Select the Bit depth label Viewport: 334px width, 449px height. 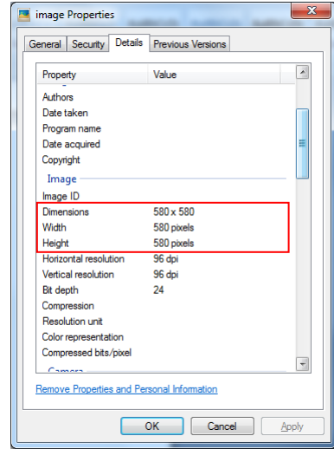click(x=61, y=290)
